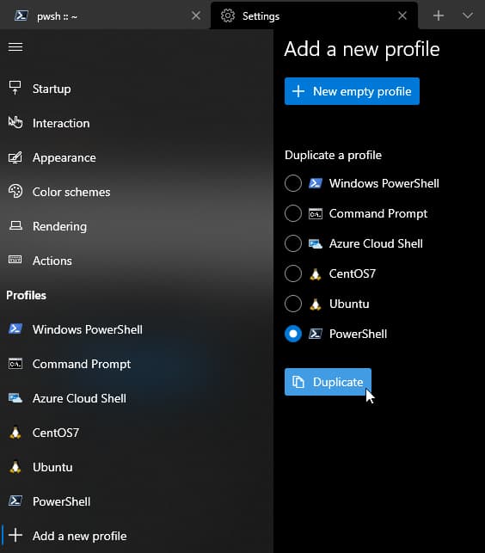Viewport: 485px width, 553px height.
Task: Open the hamburger navigation menu
Action: coord(15,47)
